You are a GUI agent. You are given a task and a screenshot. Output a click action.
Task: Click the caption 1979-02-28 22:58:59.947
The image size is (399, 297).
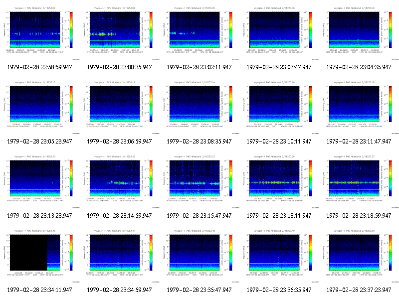click(39, 67)
